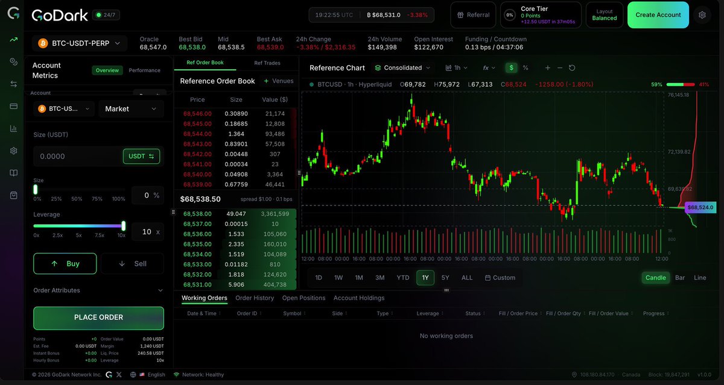Open the Open Positions tab
Screen dimensions: 724x385
[303, 298]
